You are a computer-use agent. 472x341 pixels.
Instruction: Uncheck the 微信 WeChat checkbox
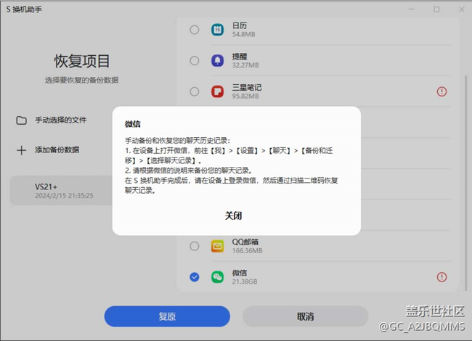point(194,277)
